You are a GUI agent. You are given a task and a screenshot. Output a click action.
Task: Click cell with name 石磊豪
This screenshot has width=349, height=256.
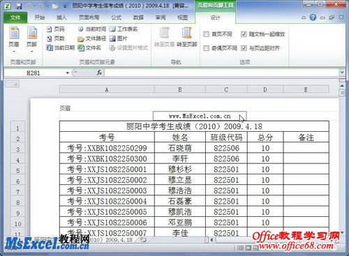click(x=180, y=201)
